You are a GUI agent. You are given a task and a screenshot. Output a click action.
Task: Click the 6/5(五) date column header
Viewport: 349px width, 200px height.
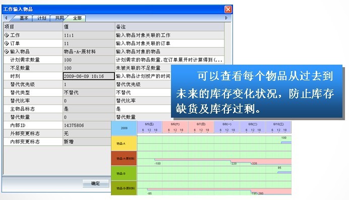149,124
